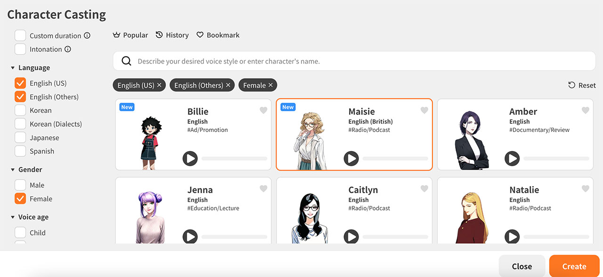
Task: Reset all active filters
Action: 582,85
